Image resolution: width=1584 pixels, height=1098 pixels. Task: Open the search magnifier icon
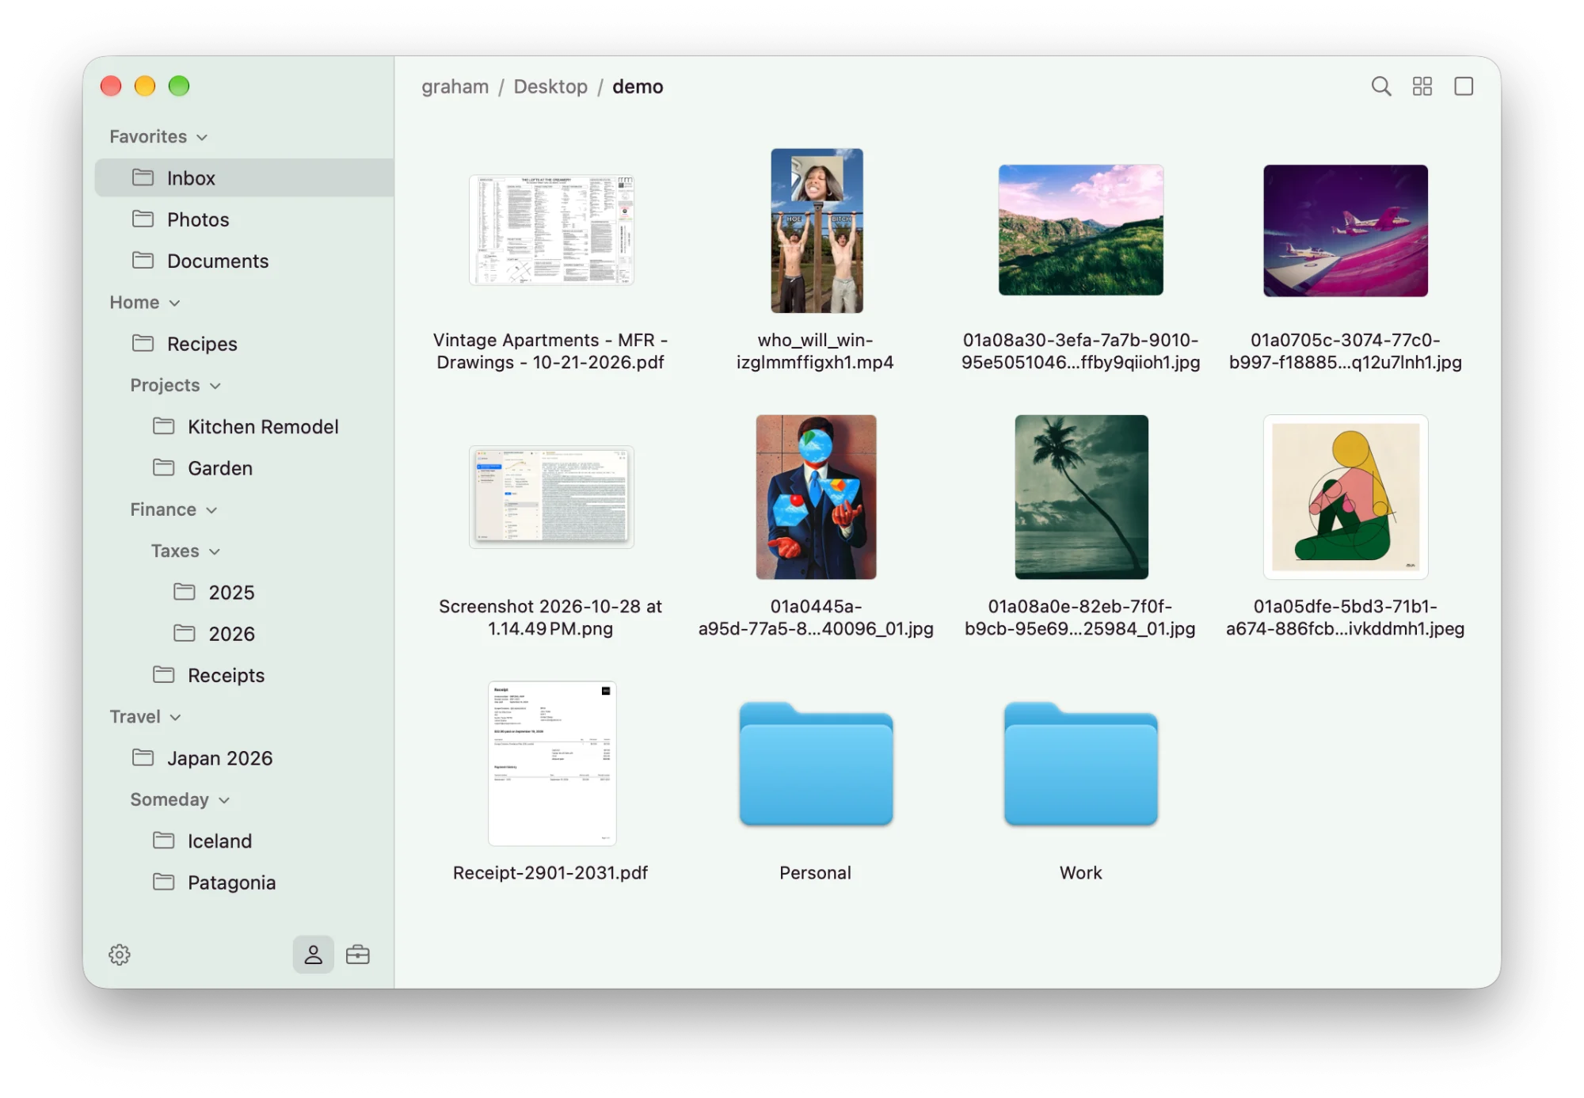pos(1380,86)
